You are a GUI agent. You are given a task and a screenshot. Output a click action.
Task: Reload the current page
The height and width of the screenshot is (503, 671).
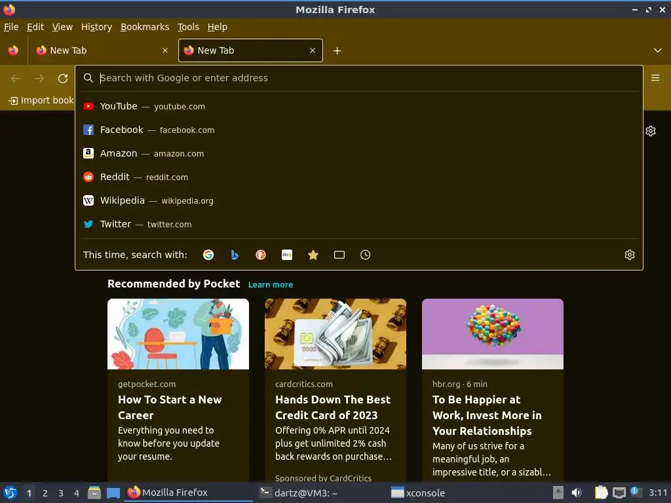(x=63, y=79)
